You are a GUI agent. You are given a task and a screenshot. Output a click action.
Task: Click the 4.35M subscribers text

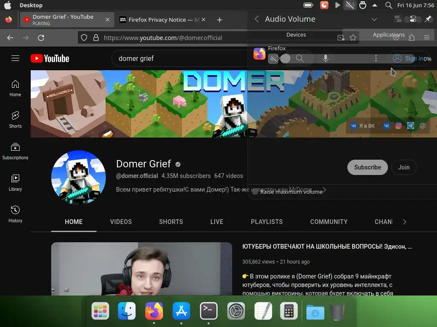186,176
